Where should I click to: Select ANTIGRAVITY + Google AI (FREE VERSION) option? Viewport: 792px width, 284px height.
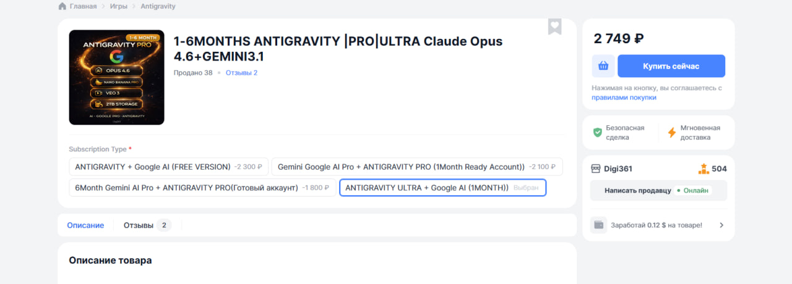[x=168, y=167]
